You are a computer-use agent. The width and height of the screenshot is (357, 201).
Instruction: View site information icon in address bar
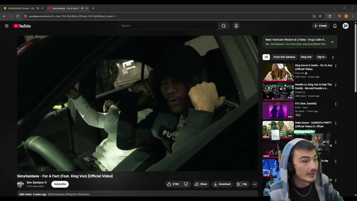(25, 16)
